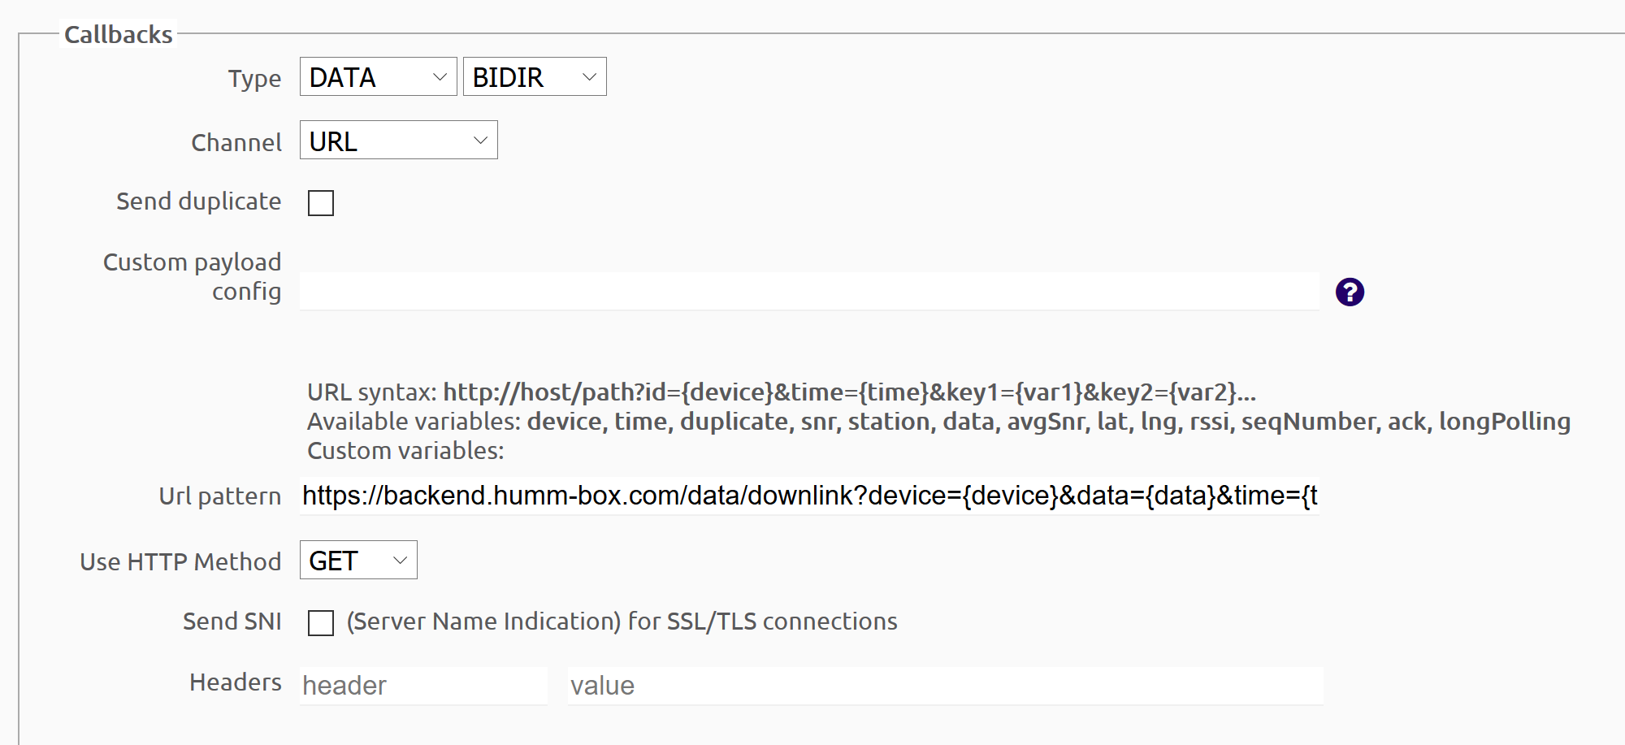Tick the Send SNI checkbox
This screenshot has width=1625, height=745.
pyautogui.click(x=321, y=623)
